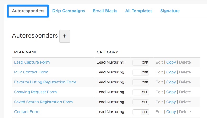Image resolution: width=207 pixels, height=118 pixels.
Task: Open Favorite Listing Registration Form plan
Action: point(45,82)
